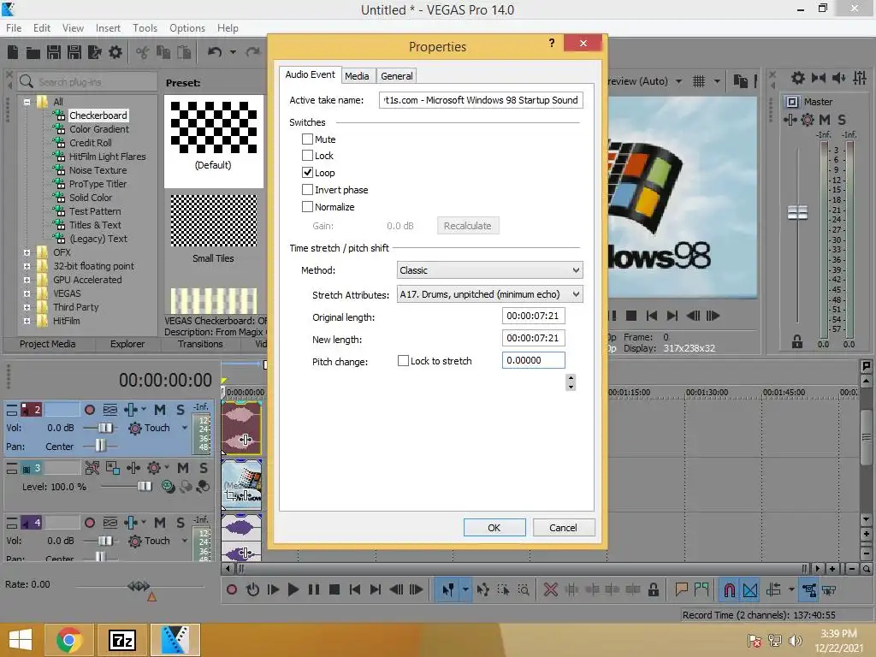Click the Stop button in transport bar
876x657 pixels.
coord(334,590)
